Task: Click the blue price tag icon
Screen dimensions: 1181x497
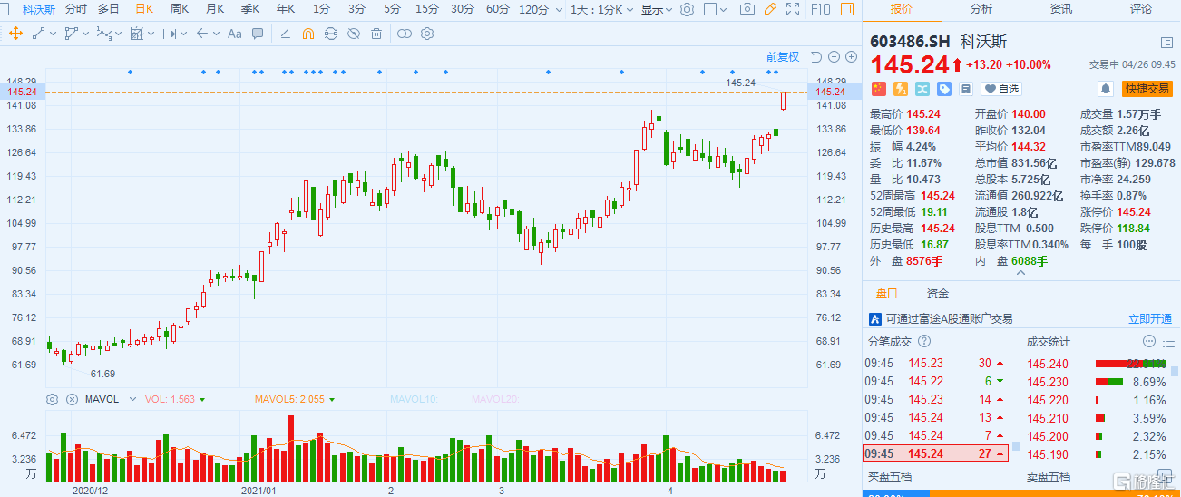Action: pos(944,89)
